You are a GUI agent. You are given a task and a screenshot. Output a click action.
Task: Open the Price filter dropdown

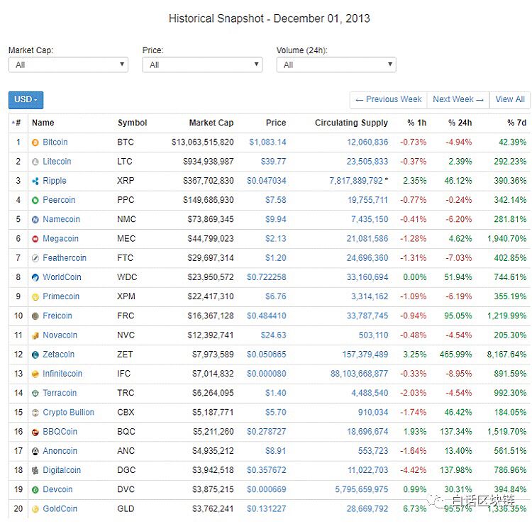click(x=202, y=65)
